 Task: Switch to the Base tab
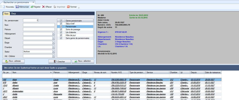(x=6, y=14)
